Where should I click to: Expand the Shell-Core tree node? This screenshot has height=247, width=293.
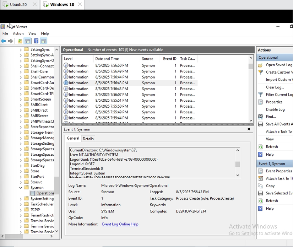21,72
